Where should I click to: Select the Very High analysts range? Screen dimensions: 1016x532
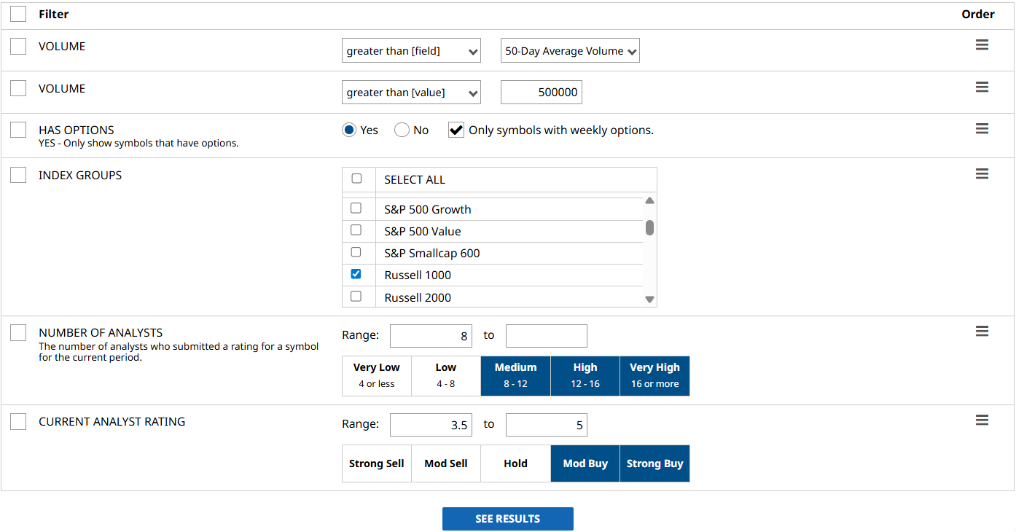[654, 375]
